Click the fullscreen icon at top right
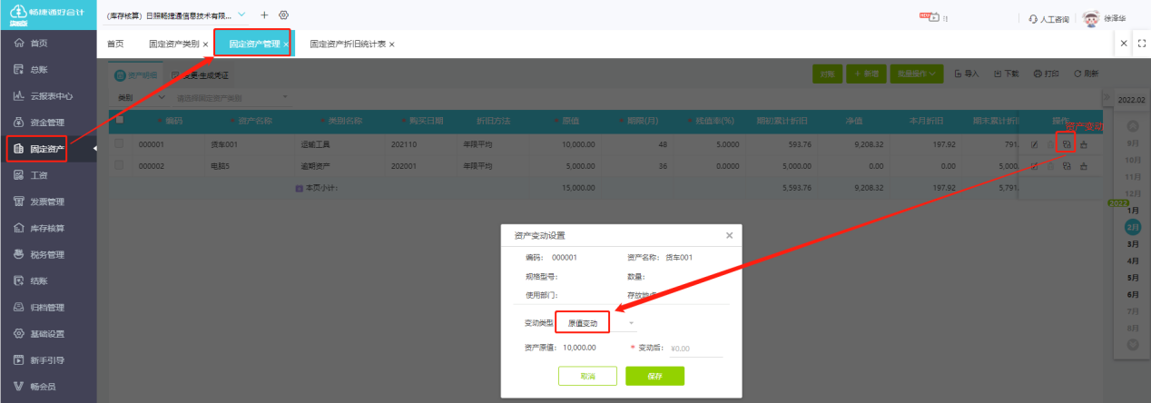1151x403 pixels. (x=1142, y=44)
